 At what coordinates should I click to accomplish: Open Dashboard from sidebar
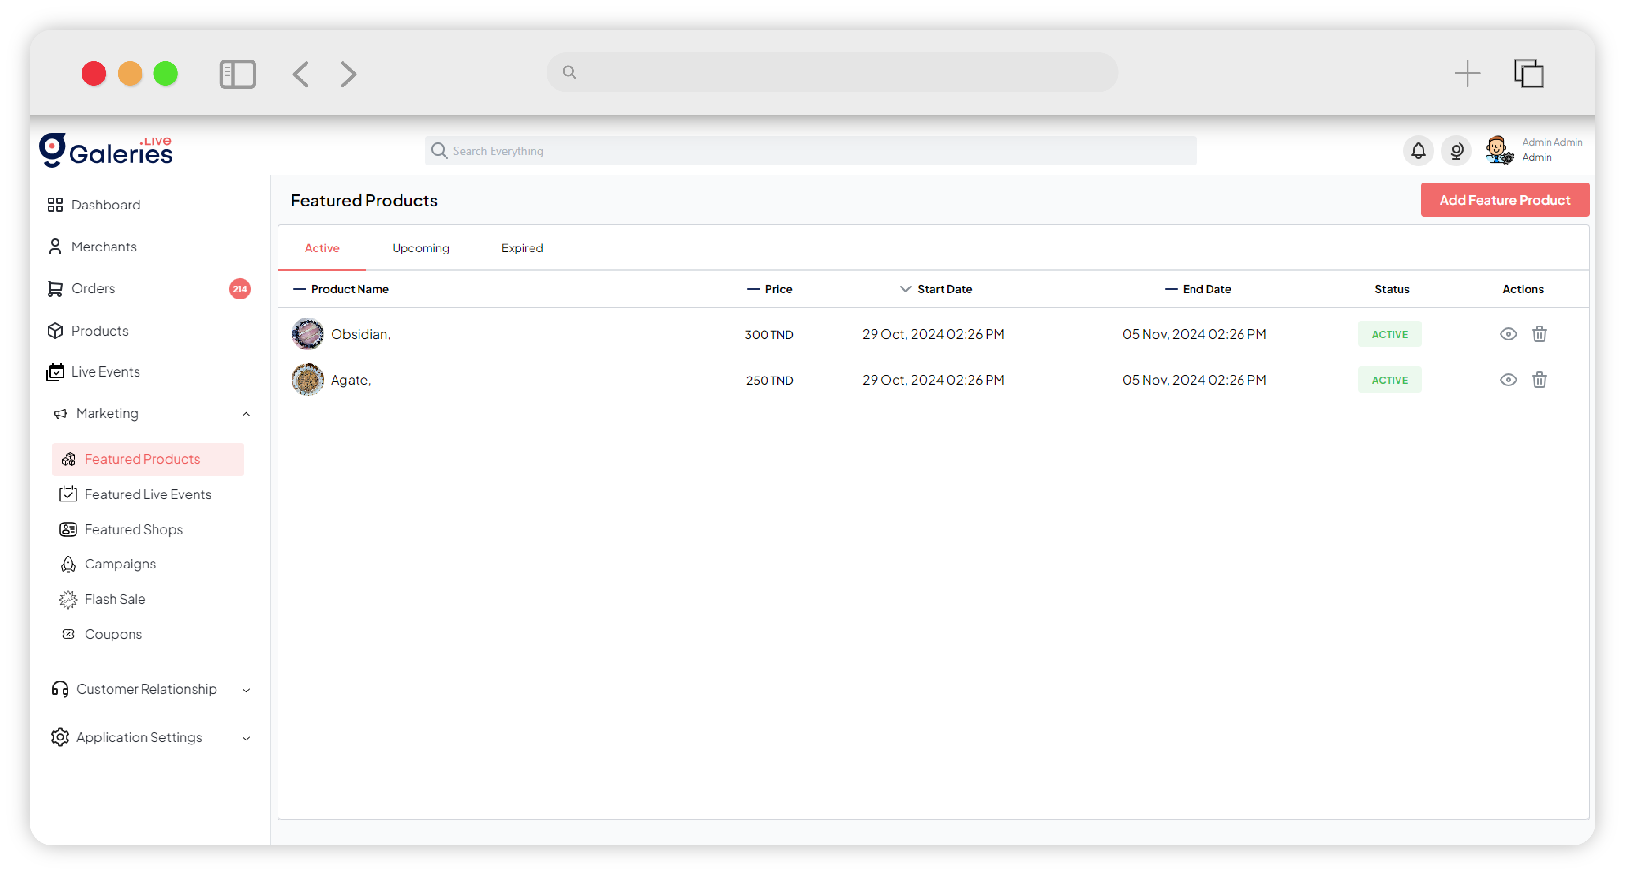coord(105,205)
